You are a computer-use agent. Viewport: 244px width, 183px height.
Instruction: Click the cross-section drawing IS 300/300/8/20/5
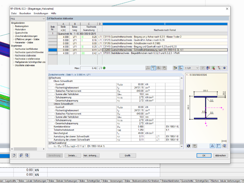coord(206,108)
